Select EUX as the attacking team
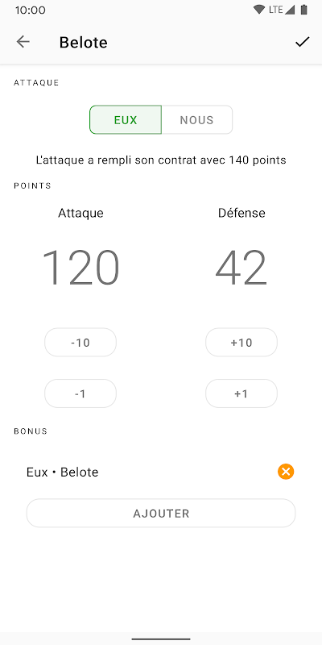The width and height of the screenshot is (322, 645). tap(126, 119)
